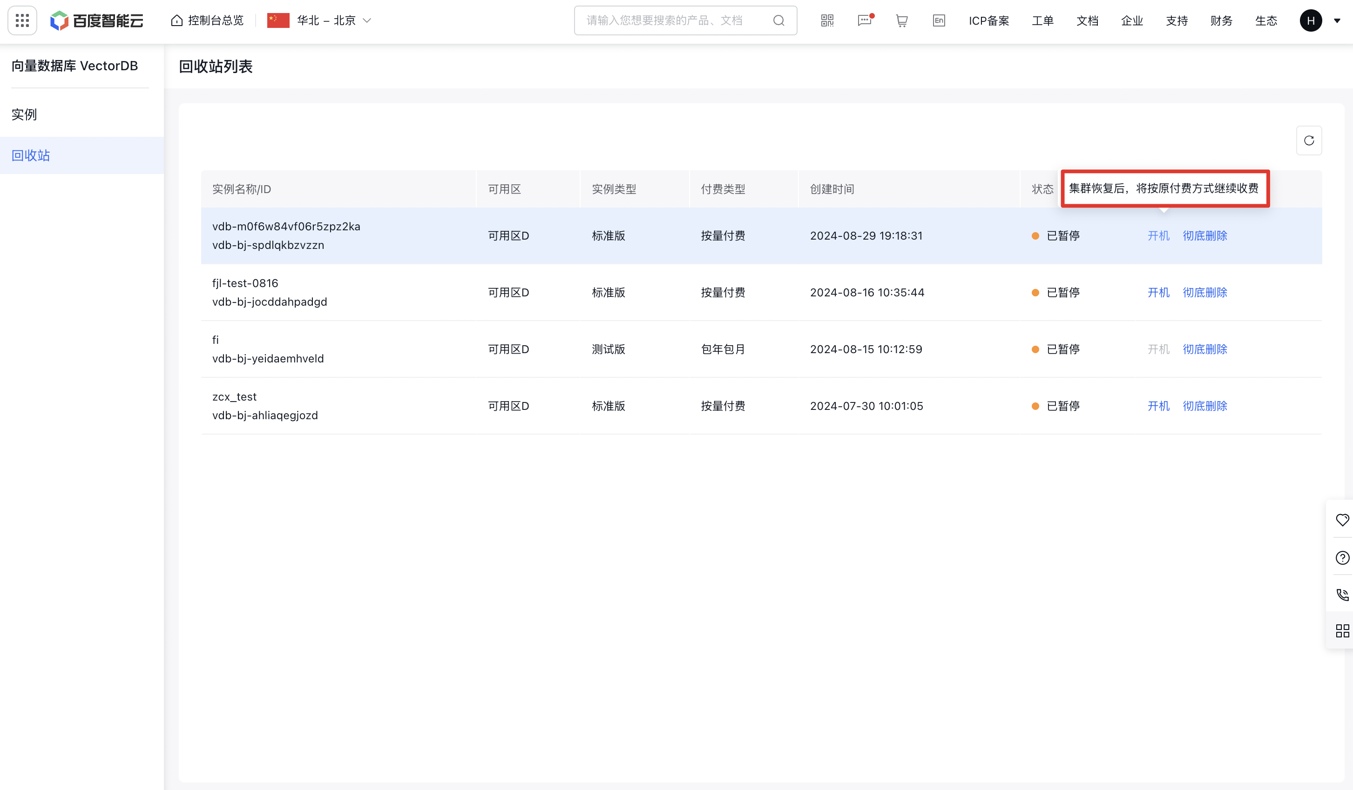Click the search magnifier icon

point(778,20)
